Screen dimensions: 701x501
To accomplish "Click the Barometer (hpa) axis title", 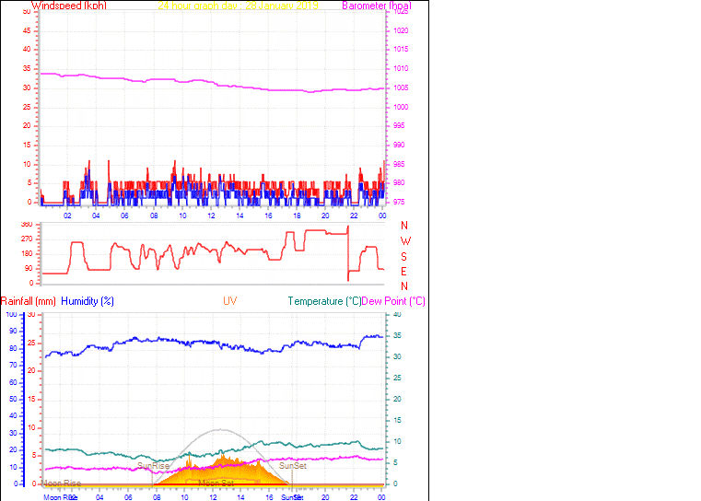I will (377, 6).
